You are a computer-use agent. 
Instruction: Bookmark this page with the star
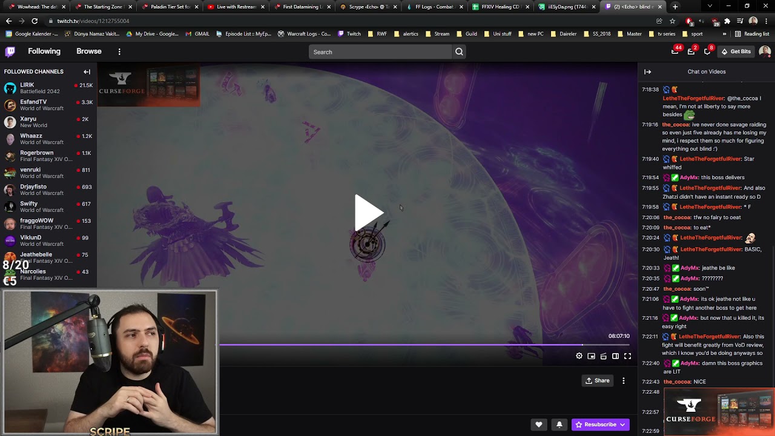pos(672,21)
